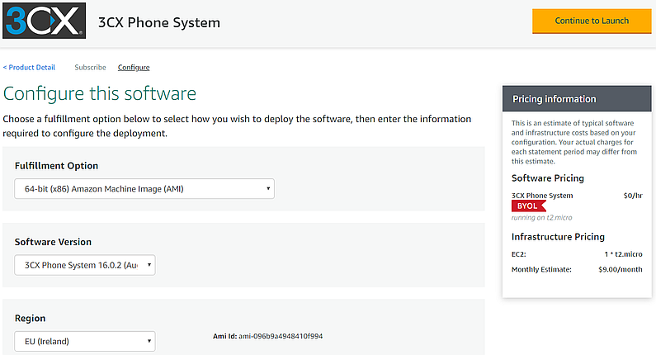Image resolution: width=656 pixels, height=355 pixels.
Task: Click the 'running on t2.micro' note
Action: click(541, 218)
